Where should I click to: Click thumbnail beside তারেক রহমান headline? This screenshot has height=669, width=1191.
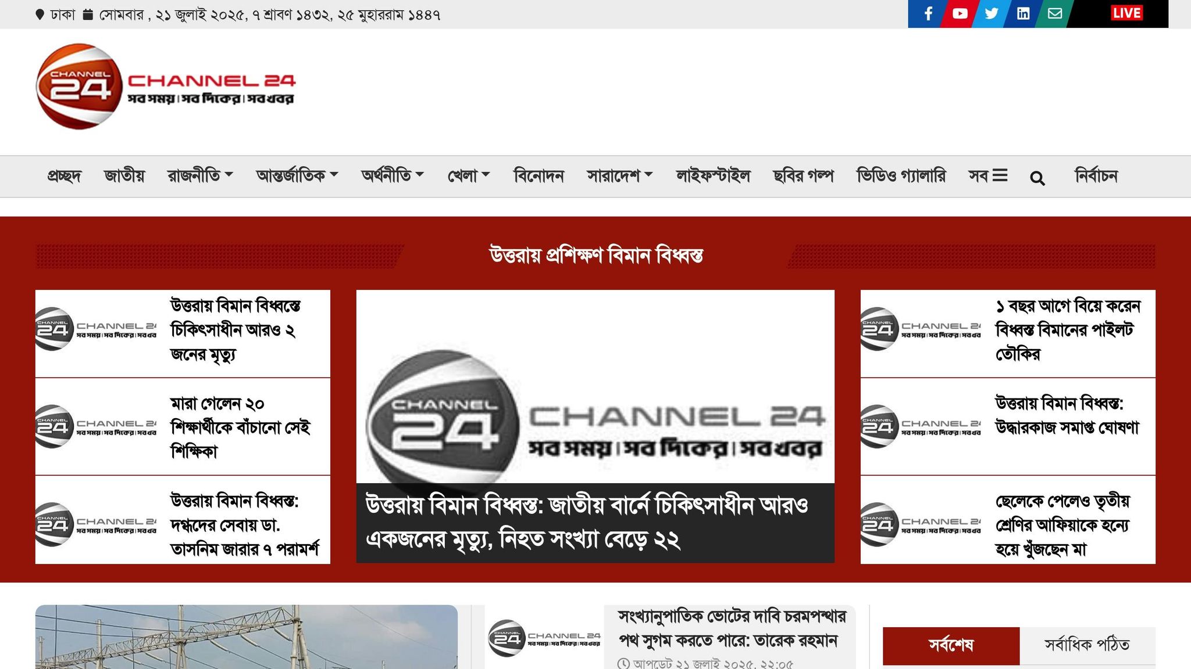point(544,638)
